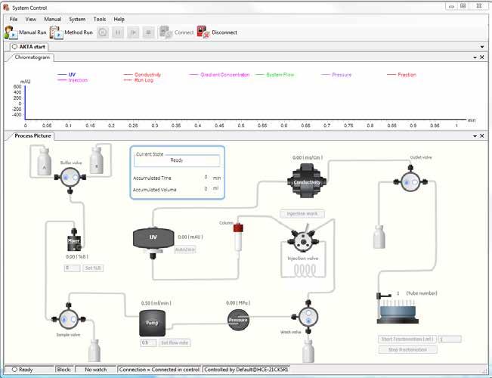
Task: Click the bottle below the Wash valve
Action: [308, 351]
